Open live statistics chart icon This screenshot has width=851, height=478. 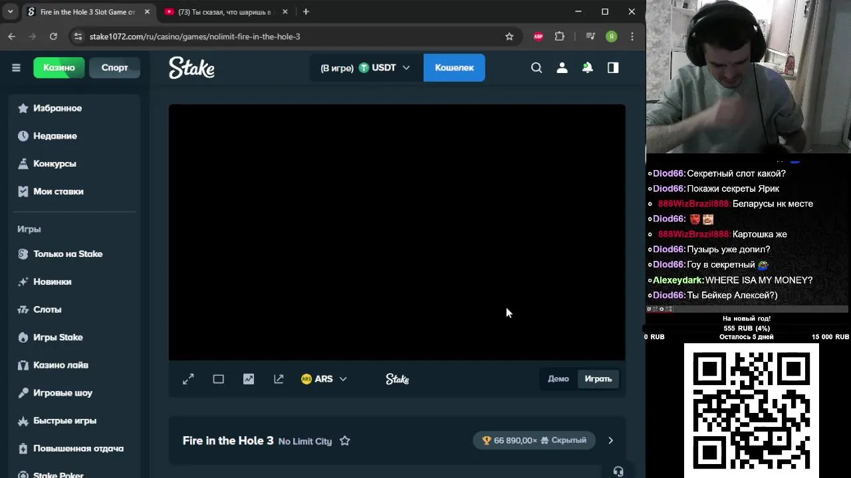click(249, 379)
